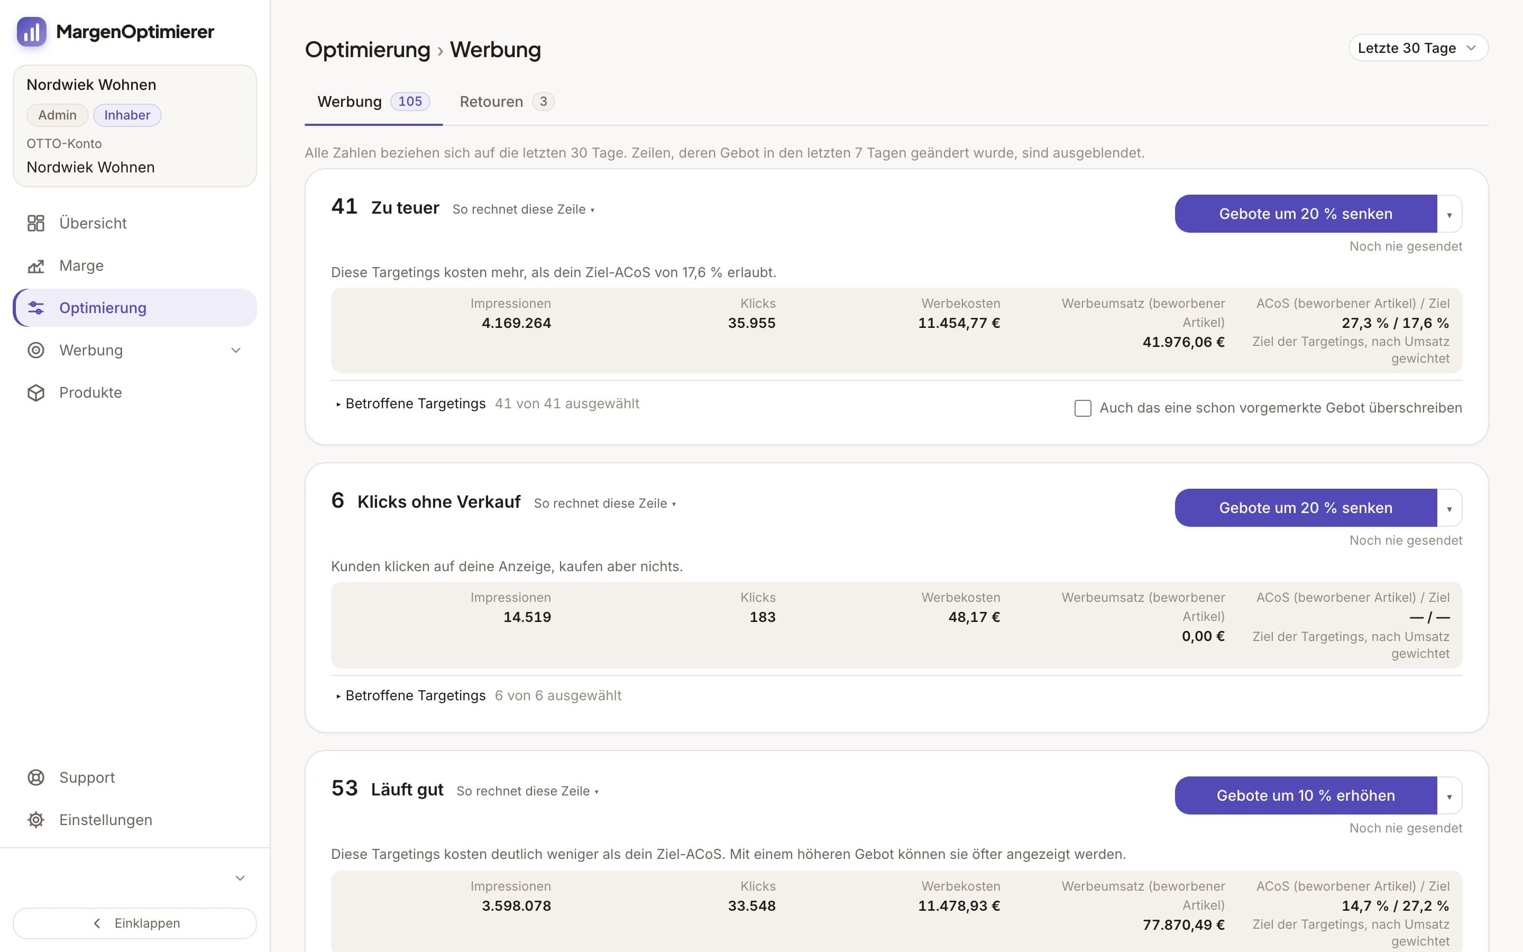Screen dimensions: 1523x952
Task: Click the Werbekosten value 48,17 €
Action: (x=974, y=617)
